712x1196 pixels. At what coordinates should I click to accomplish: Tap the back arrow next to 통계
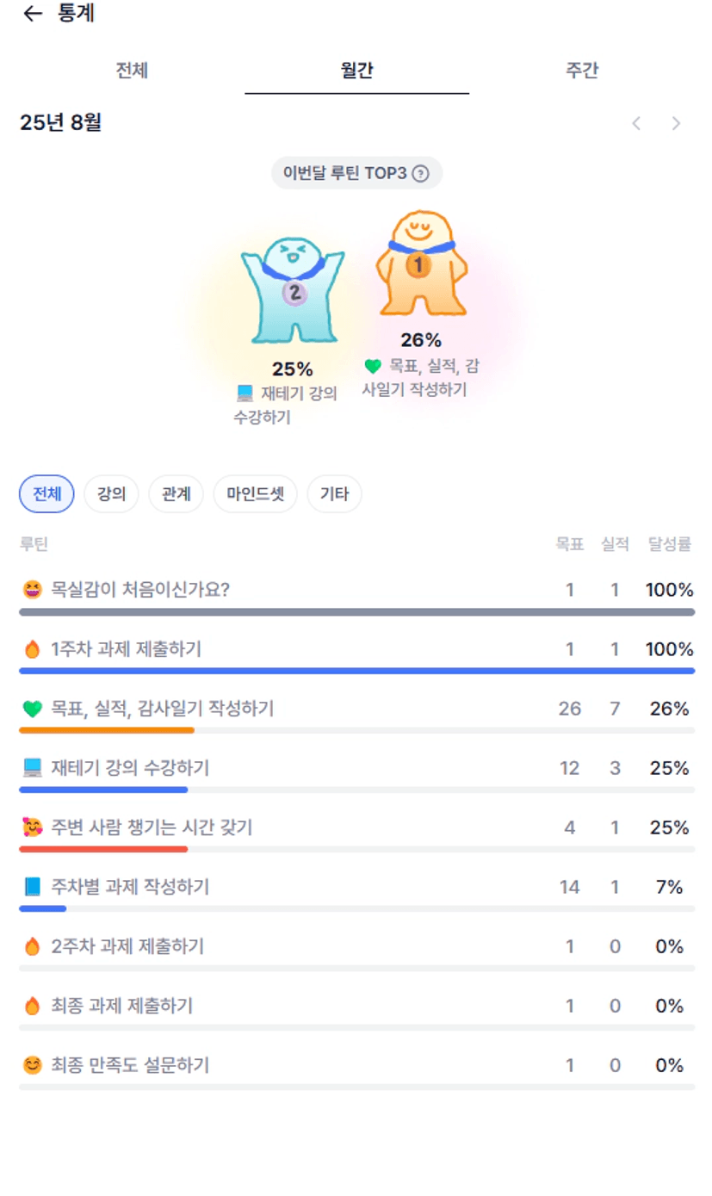point(33,14)
